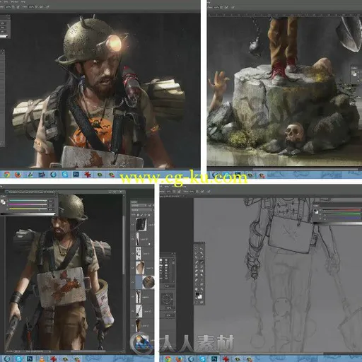Open VLC cone icon in bottom-left taskbar
The height and width of the screenshot is (362, 362).
pyautogui.click(x=42, y=358)
